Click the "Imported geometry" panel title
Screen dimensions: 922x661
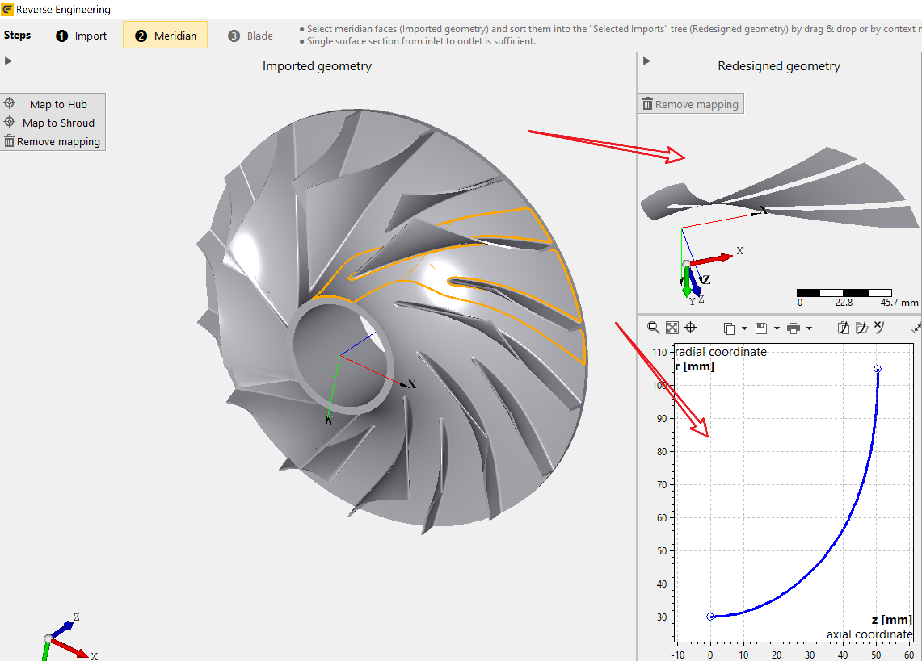317,66
